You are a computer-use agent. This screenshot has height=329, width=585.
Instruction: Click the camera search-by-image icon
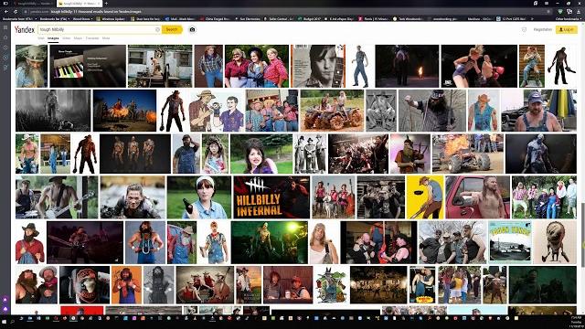tap(192, 29)
